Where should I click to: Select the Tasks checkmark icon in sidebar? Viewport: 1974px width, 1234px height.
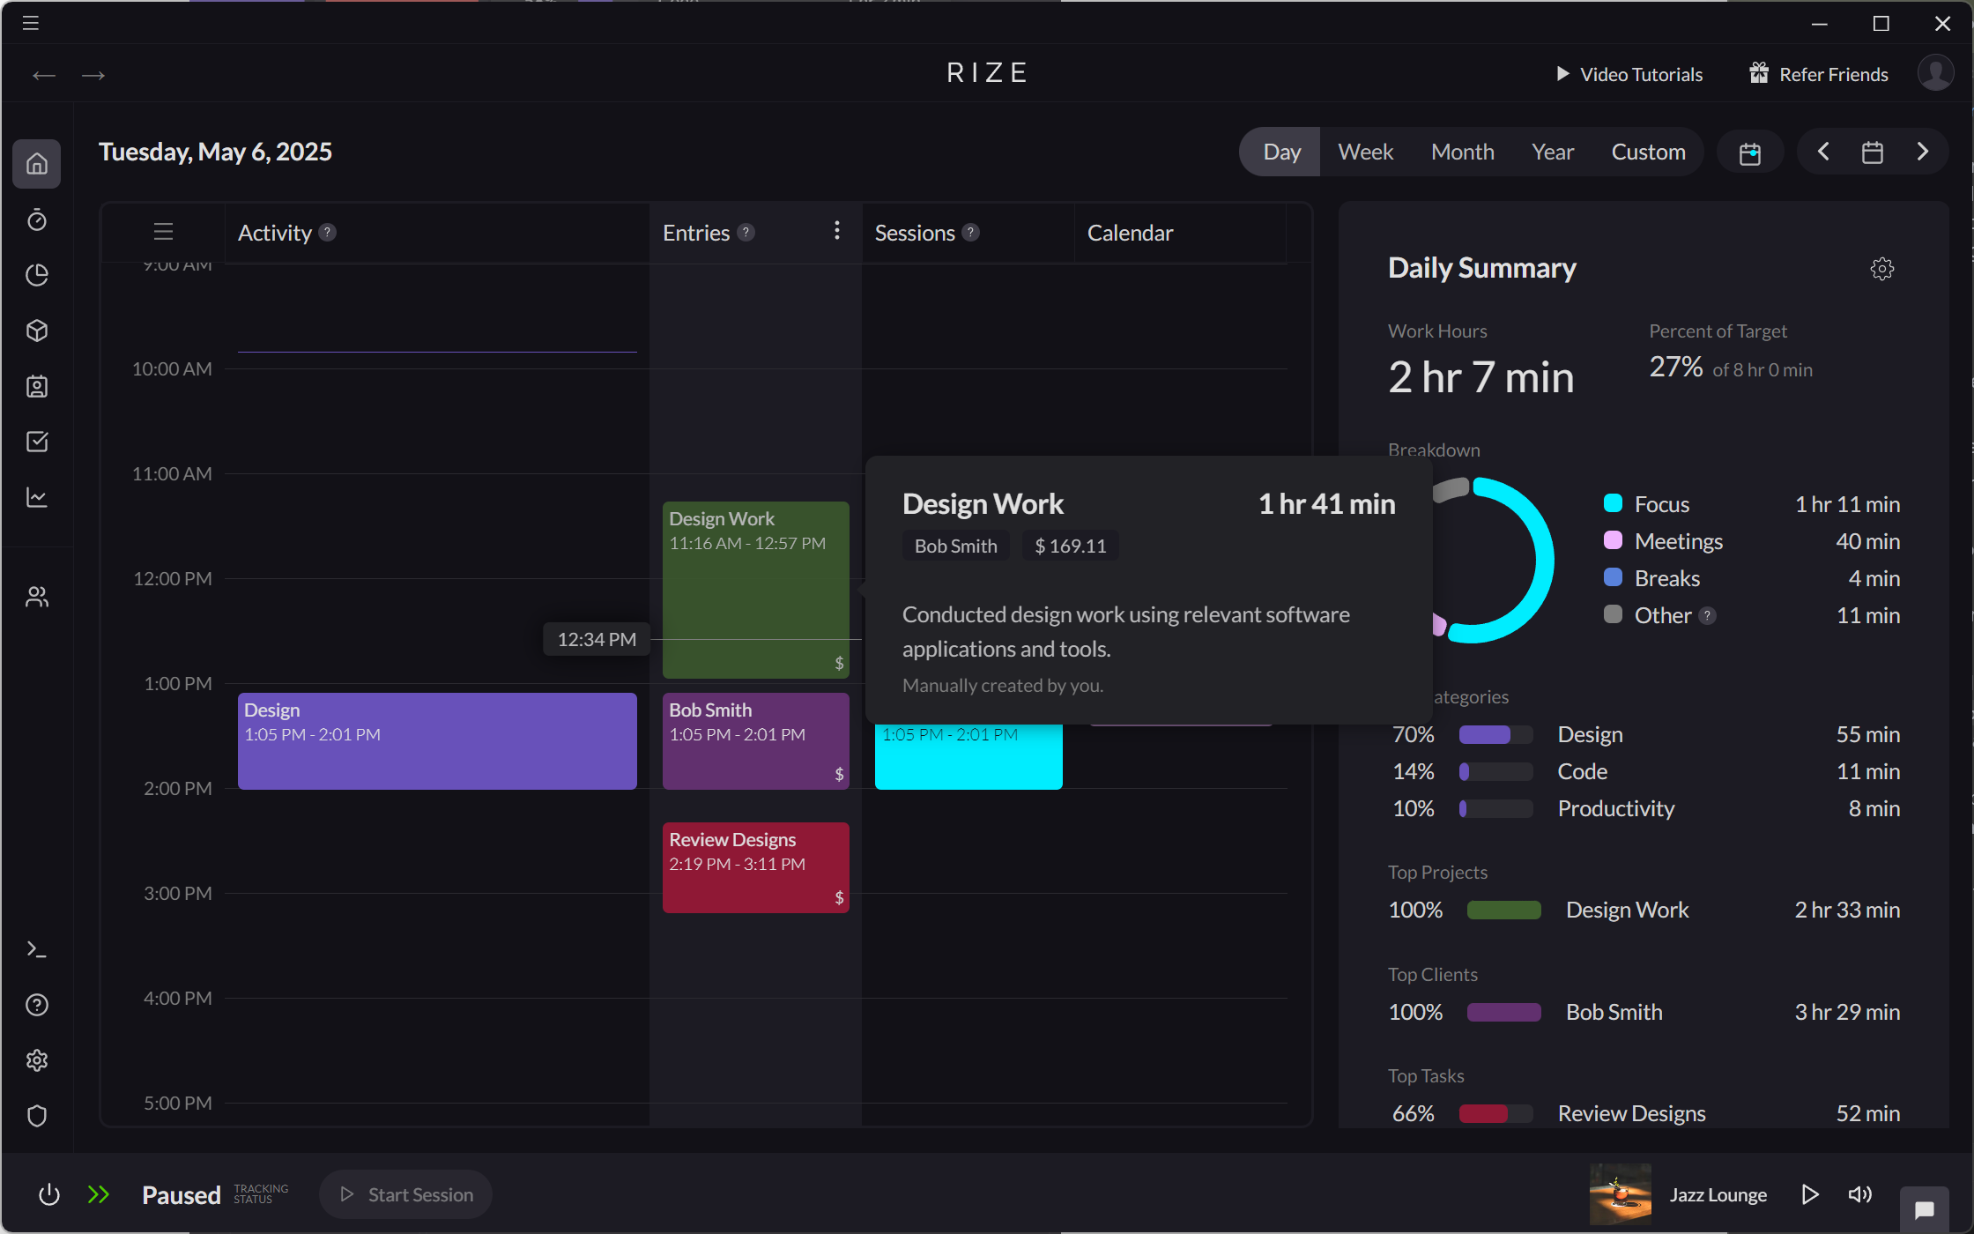pos(36,442)
